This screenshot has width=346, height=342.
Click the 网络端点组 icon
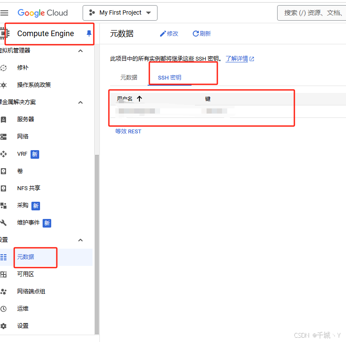click(3, 292)
